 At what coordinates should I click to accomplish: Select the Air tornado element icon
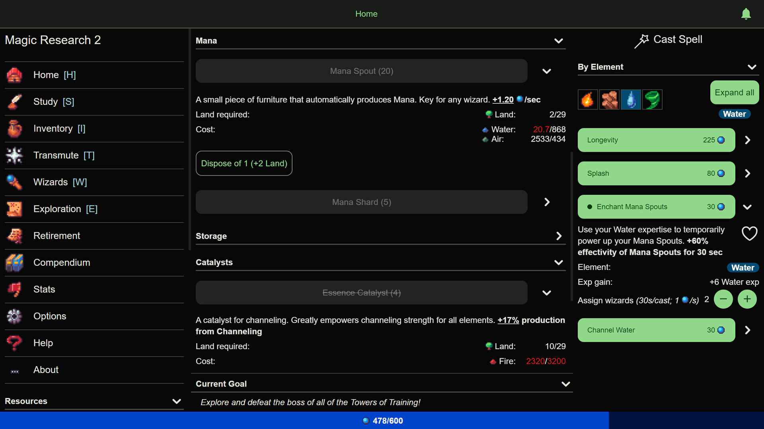tap(652, 99)
